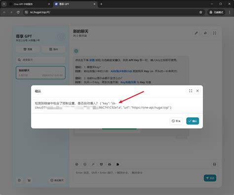Click the site info icon in address bar
Viewport: 234px width, 195px height.
[26, 12]
